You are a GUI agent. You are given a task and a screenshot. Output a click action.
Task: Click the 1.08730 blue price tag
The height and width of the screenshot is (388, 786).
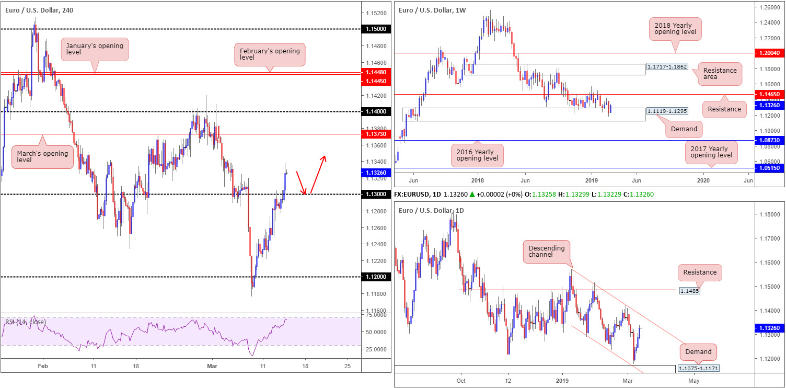pos(770,141)
